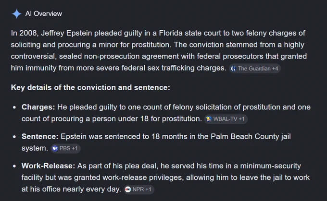Image resolution: width=327 pixels, height=201 pixels.
Task: Click the bold Work-Release: label
Action: tap(48, 166)
